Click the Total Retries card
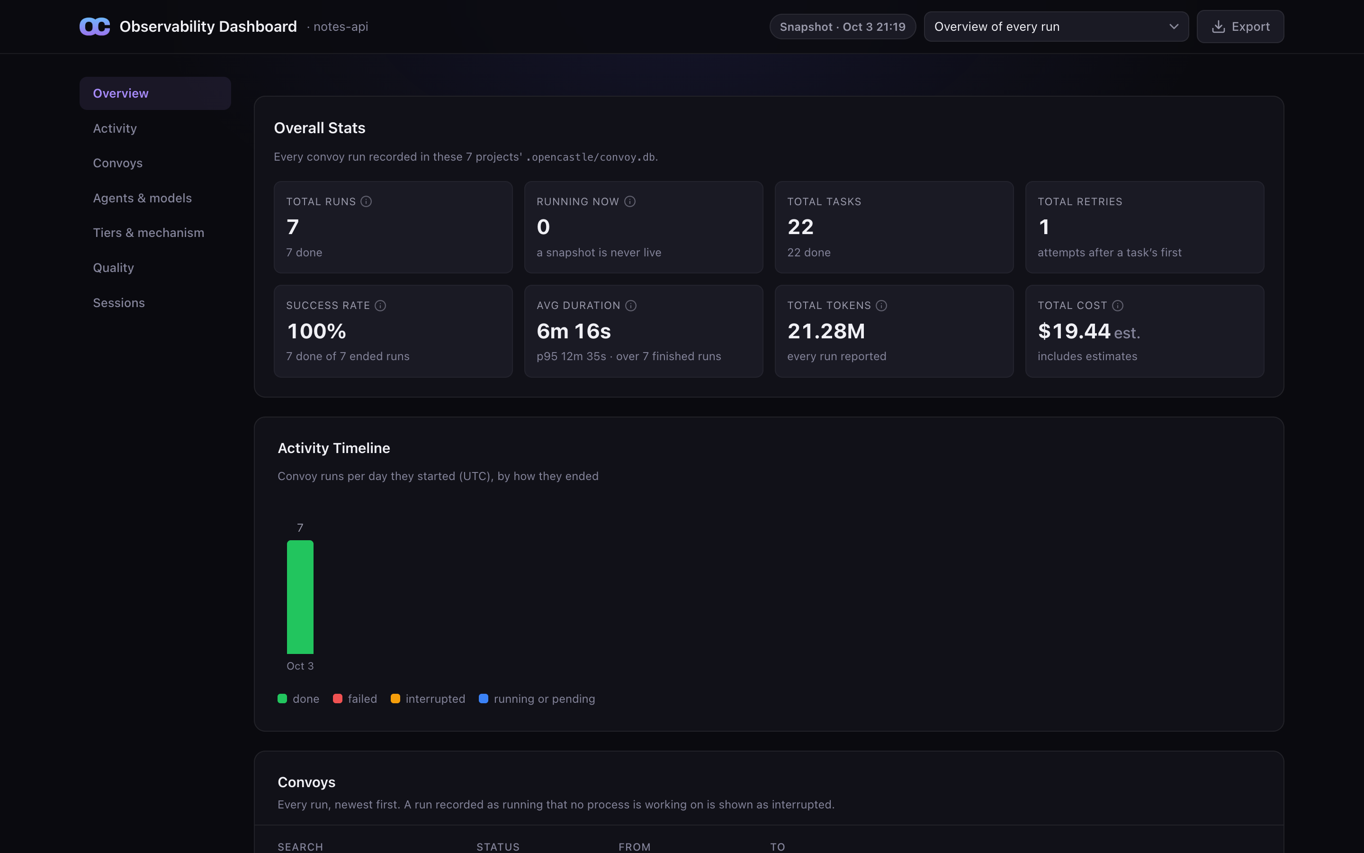This screenshot has width=1364, height=853. [x=1144, y=227]
